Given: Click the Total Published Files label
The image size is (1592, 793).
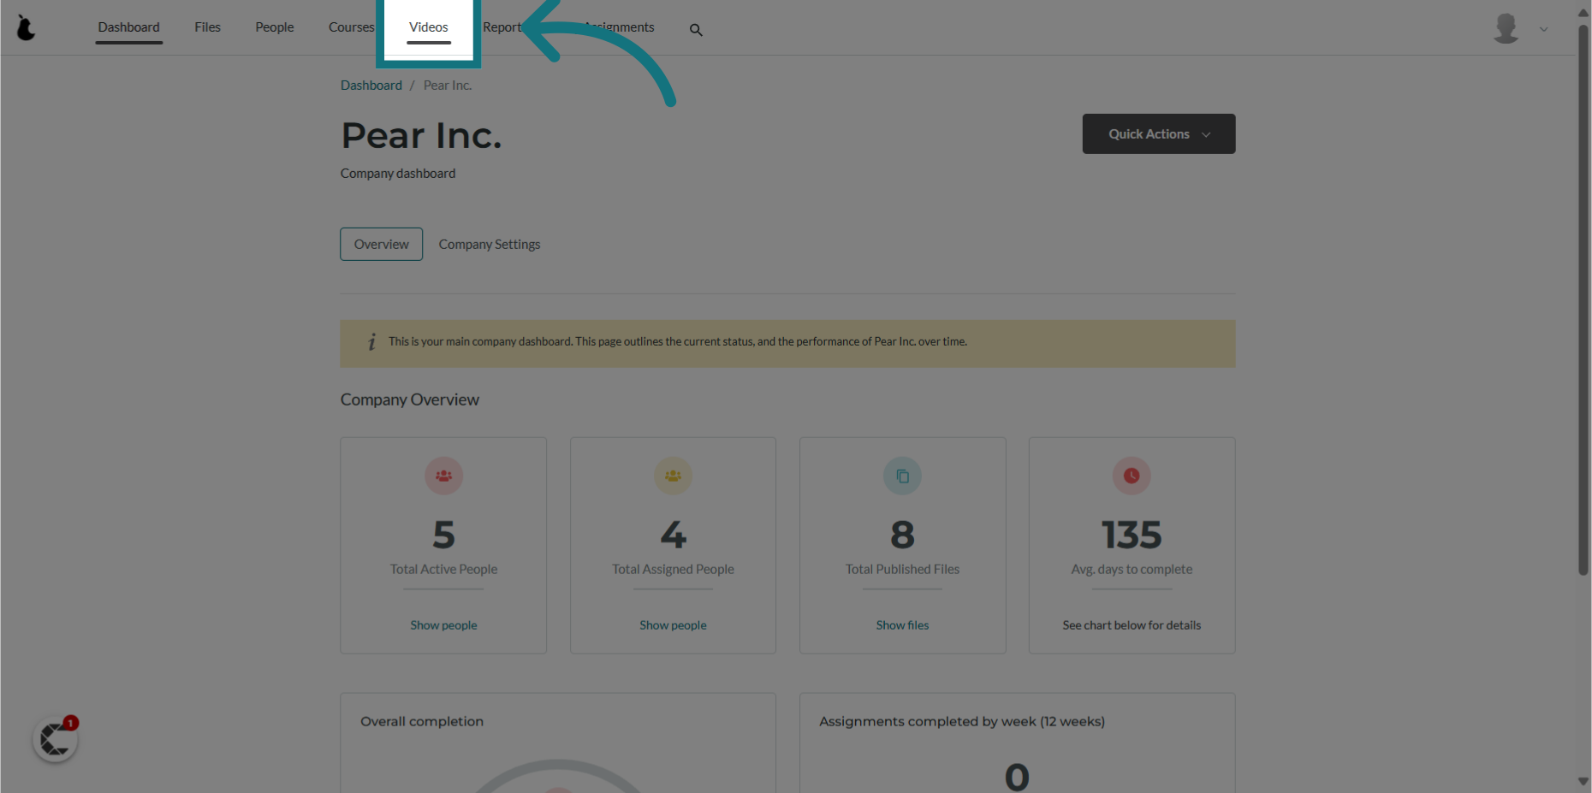Looking at the screenshot, I should [x=902, y=569].
